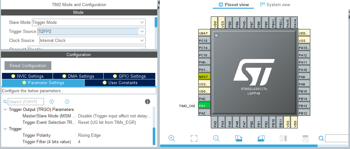350x149 pixels.
Task: Click the Master/Slave Mode parameter label
Action: click(49, 116)
